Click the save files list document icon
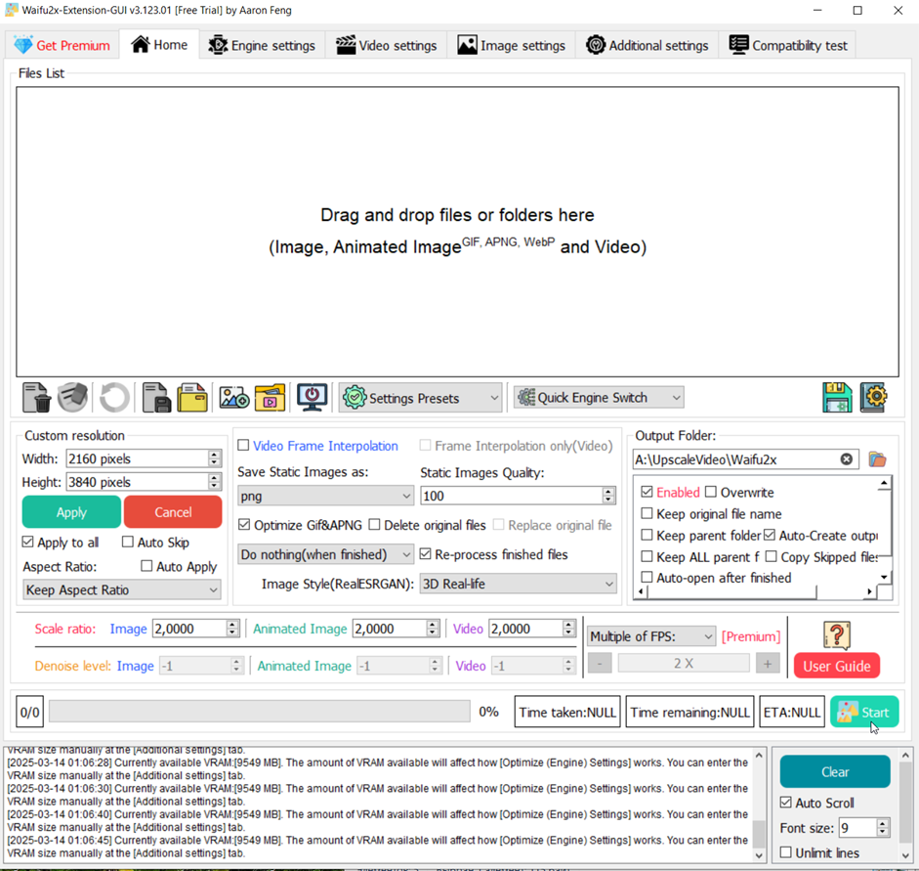The height and width of the screenshot is (871, 919). 156,398
